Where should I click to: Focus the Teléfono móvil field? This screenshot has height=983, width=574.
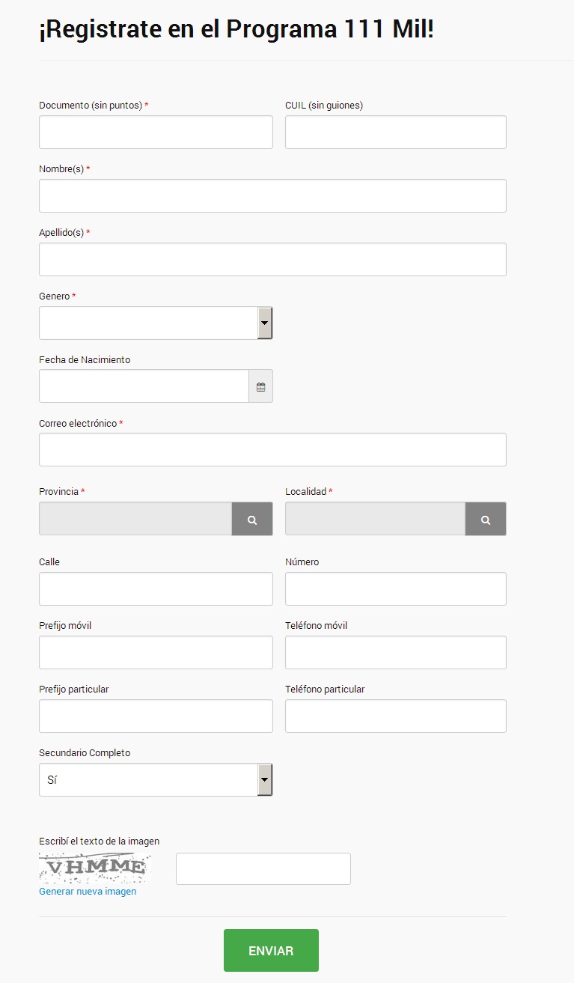(x=396, y=652)
